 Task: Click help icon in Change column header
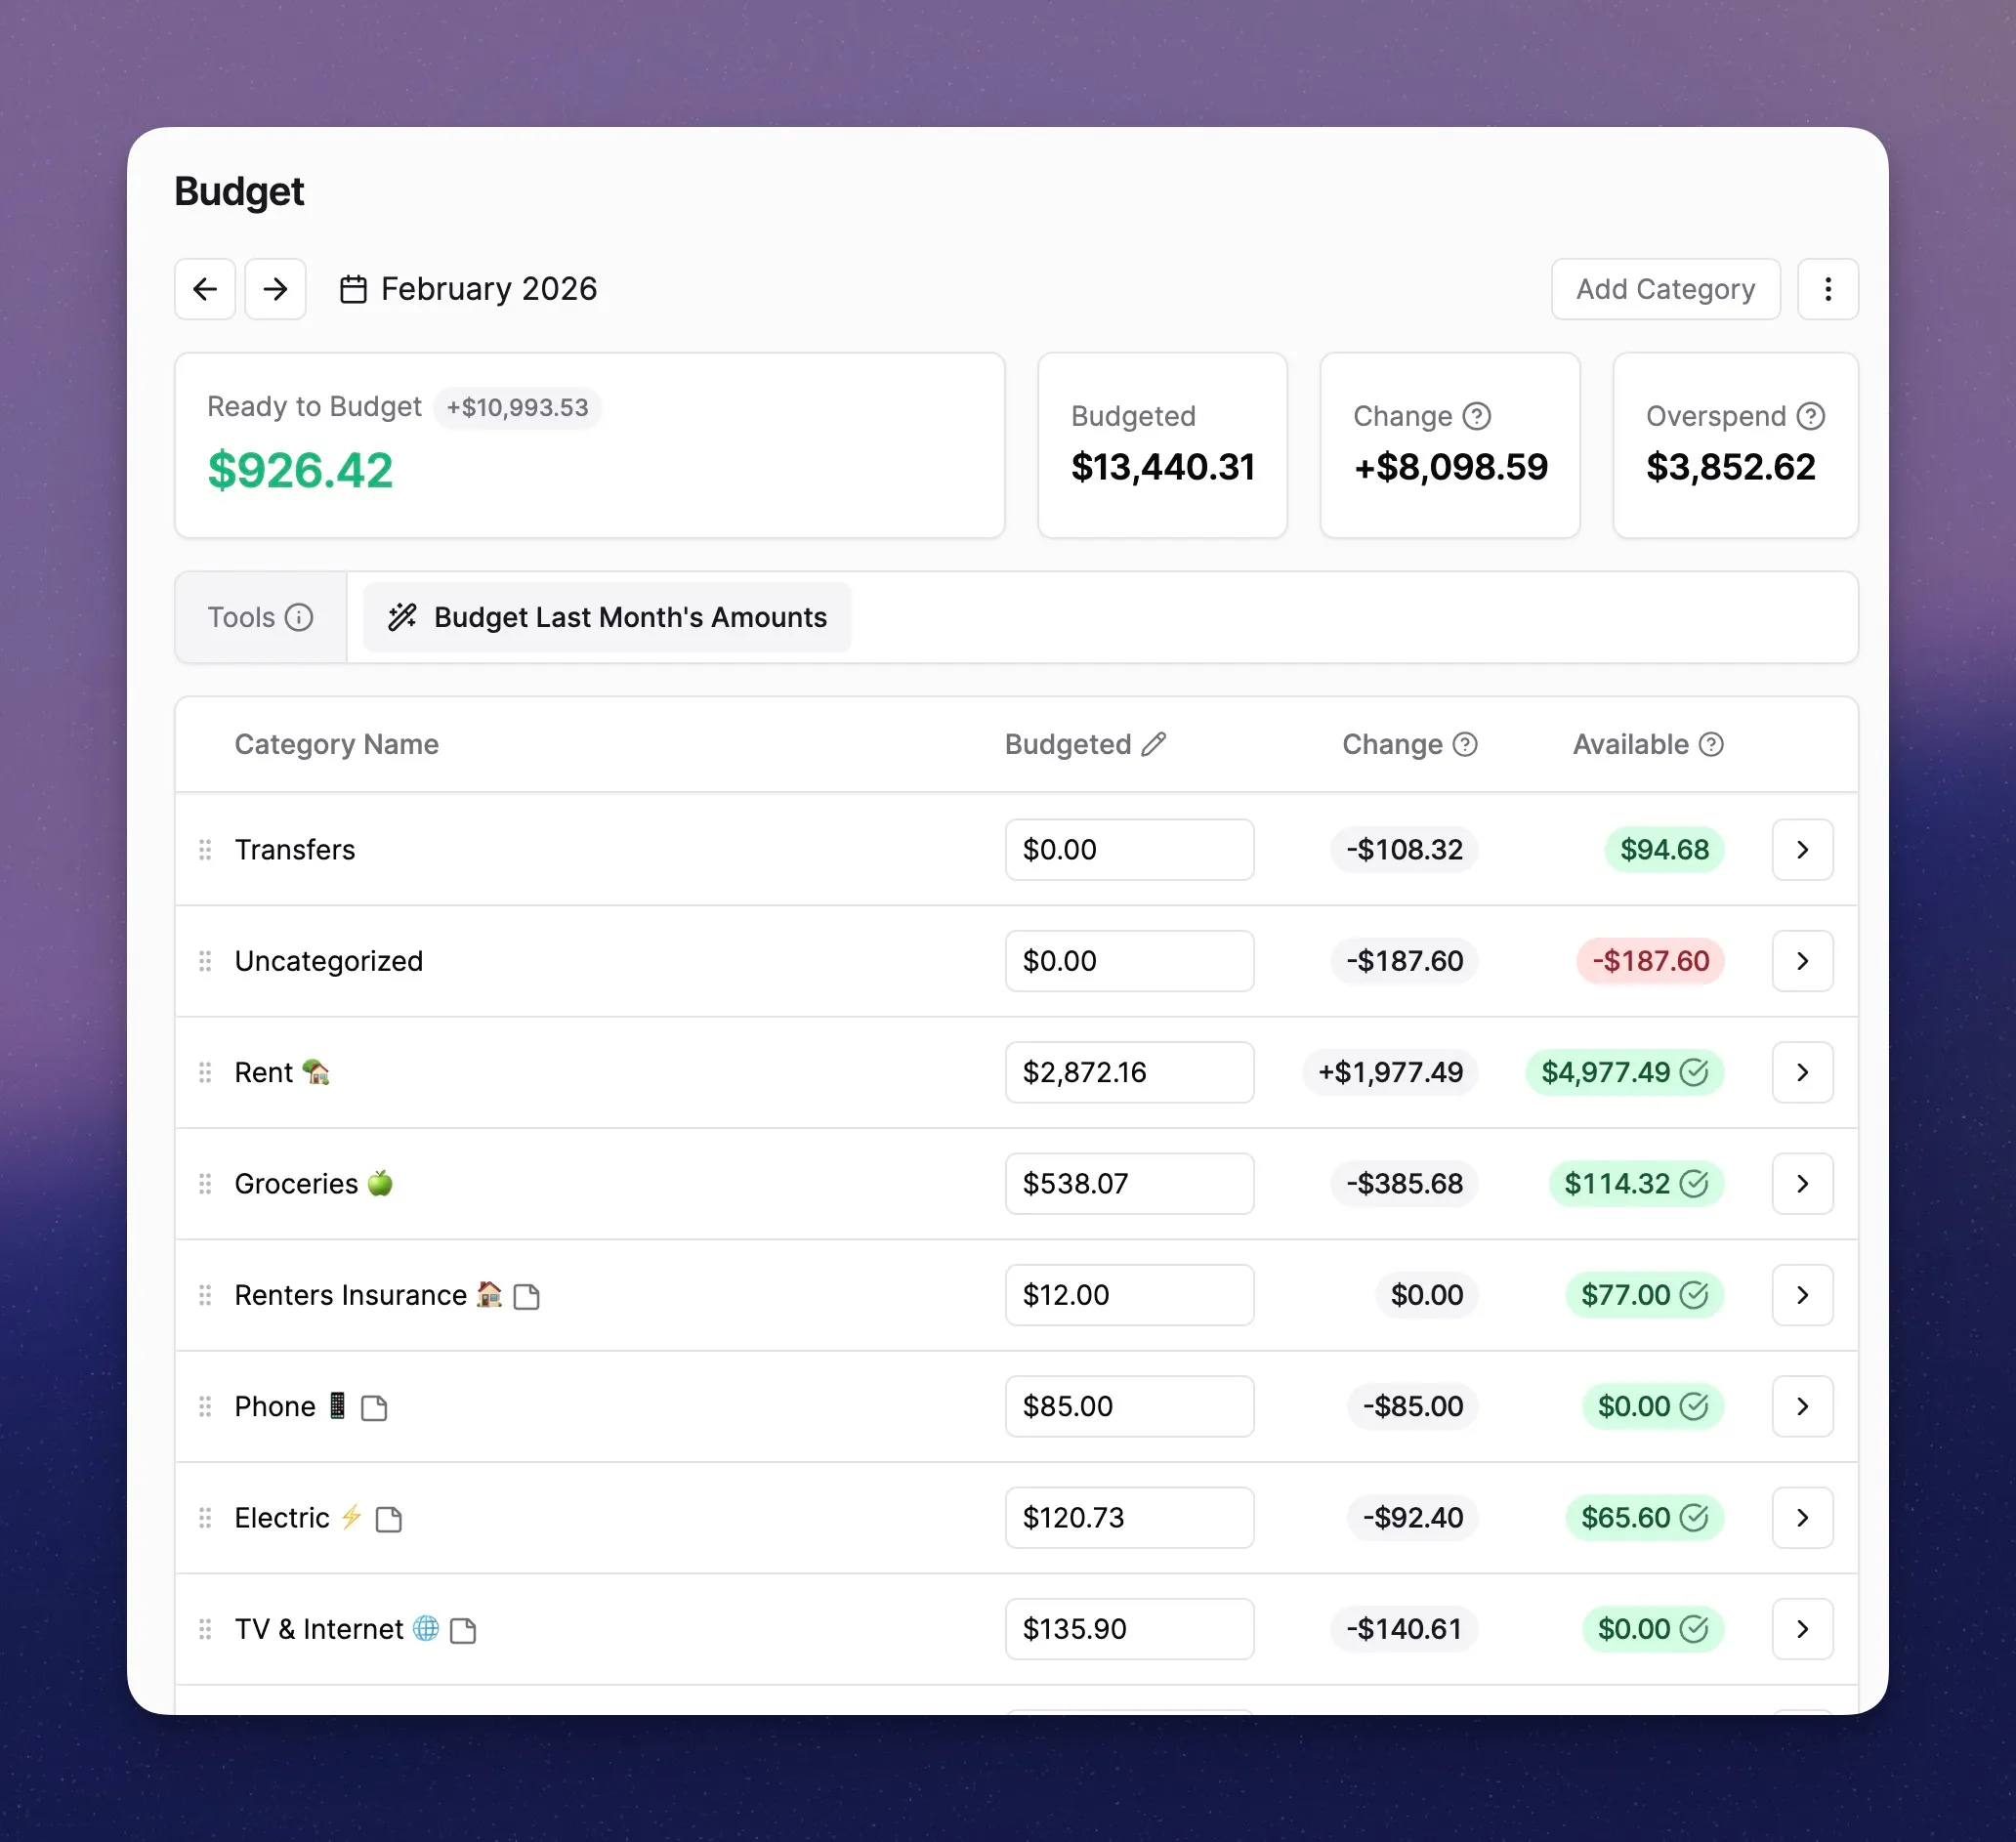1464,744
